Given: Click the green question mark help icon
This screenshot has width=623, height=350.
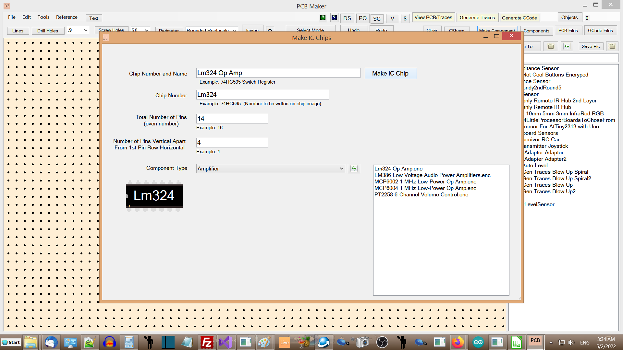Looking at the screenshot, I should (x=323, y=18).
